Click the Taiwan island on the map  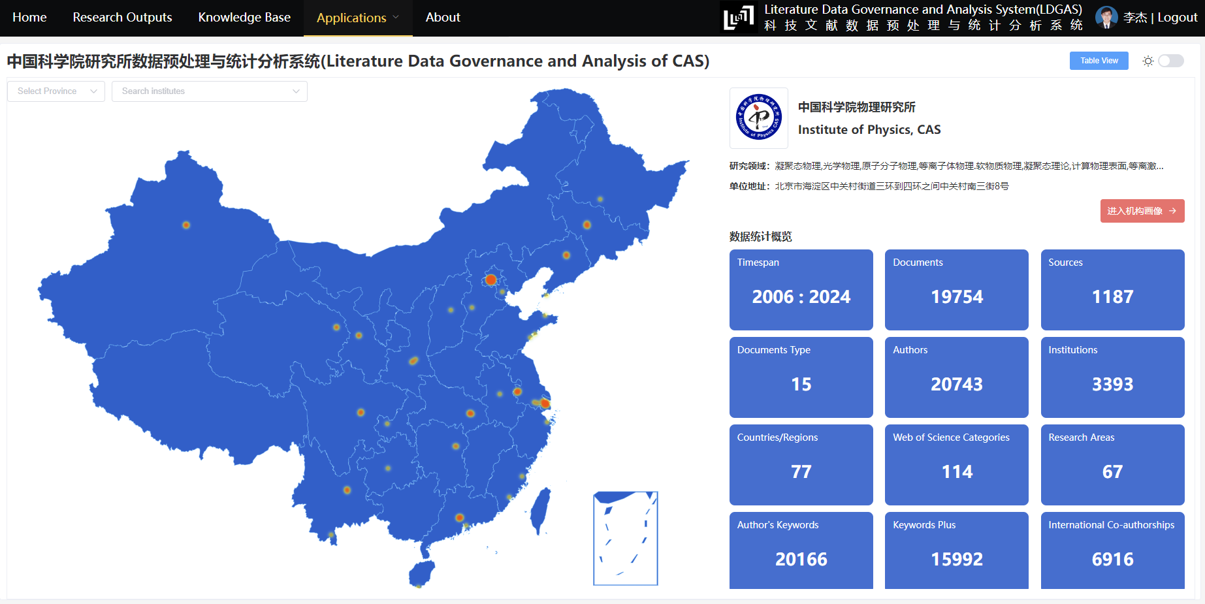(x=541, y=511)
